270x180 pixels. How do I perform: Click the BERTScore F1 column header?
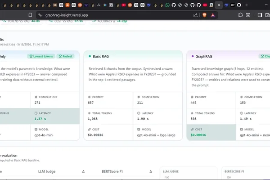(x=112, y=171)
